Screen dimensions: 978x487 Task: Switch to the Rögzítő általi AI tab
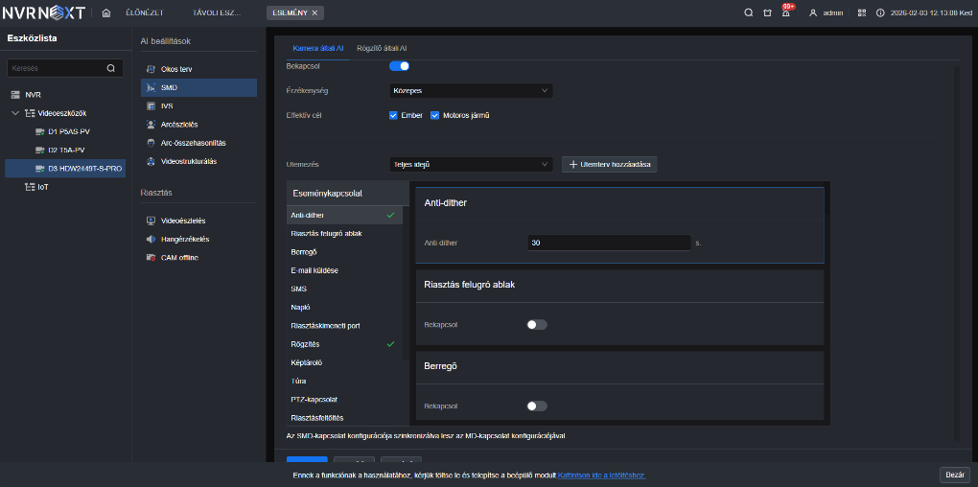click(382, 47)
